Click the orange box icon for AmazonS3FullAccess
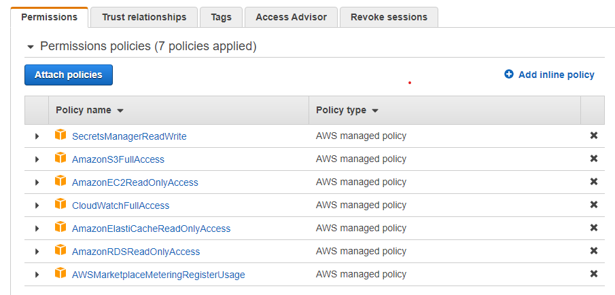This screenshot has width=615, height=295. tap(60, 159)
